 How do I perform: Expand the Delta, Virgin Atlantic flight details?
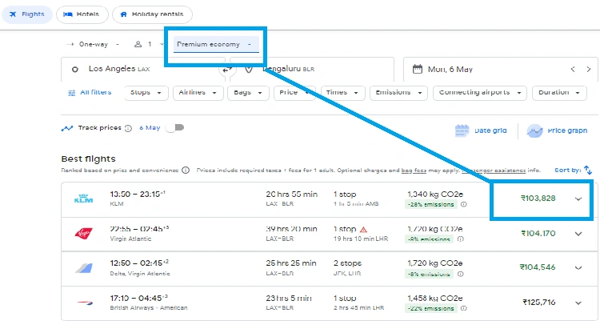pyautogui.click(x=578, y=267)
